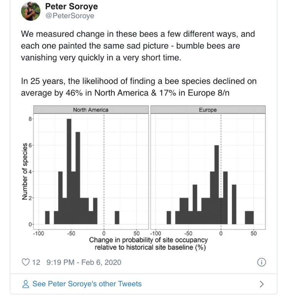Click Peter Soroye's profile avatar photo
Image resolution: width=289 pixels, height=297 pixels.
pyautogui.click(x=31, y=11)
